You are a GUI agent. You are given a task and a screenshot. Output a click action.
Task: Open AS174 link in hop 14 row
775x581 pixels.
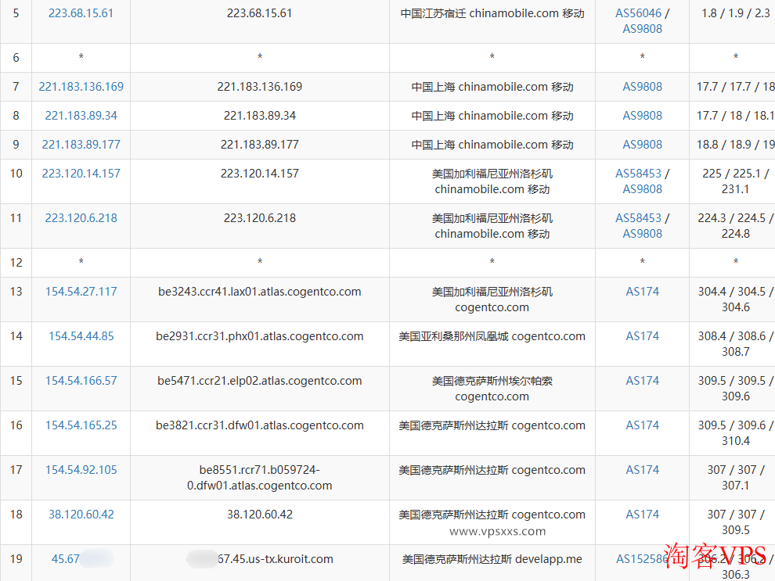coord(642,336)
